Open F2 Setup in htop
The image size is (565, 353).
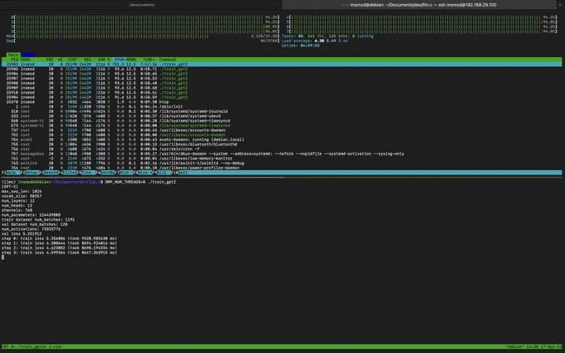coord(29,173)
